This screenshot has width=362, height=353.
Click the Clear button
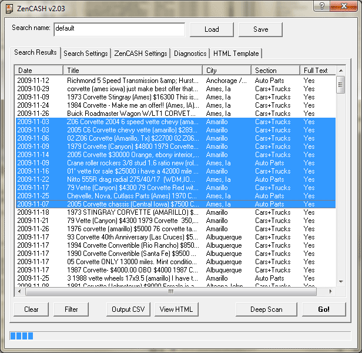(x=32, y=309)
